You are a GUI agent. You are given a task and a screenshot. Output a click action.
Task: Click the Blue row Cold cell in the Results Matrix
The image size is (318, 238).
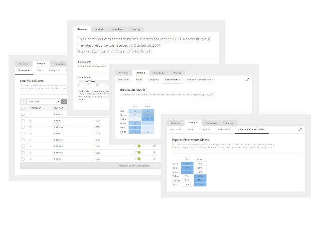[x=135, y=127]
